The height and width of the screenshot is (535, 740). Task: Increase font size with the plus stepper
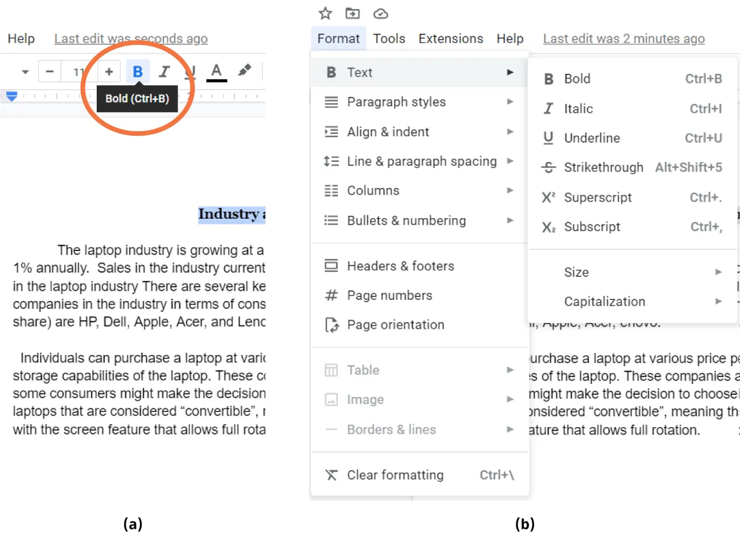coord(108,71)
